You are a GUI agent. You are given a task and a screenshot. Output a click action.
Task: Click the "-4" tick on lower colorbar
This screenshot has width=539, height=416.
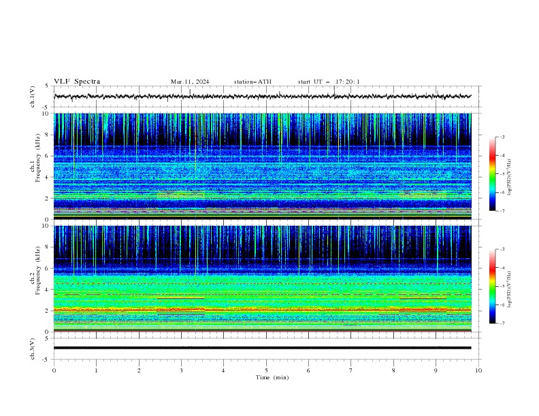coord(502,268)
